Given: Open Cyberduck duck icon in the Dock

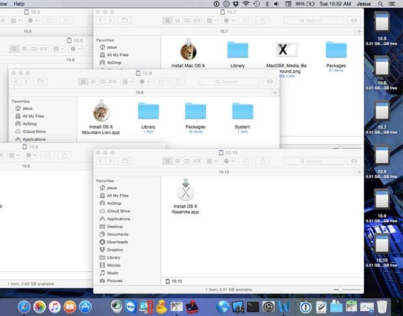Looking at the screenshot, I should tap(161, 307).
